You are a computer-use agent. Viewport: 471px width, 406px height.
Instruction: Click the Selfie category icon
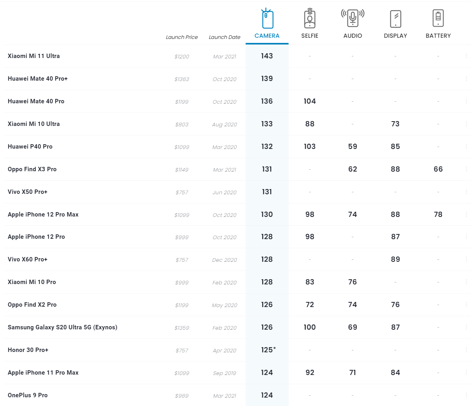pyautogui.click(x=310, y=19)
